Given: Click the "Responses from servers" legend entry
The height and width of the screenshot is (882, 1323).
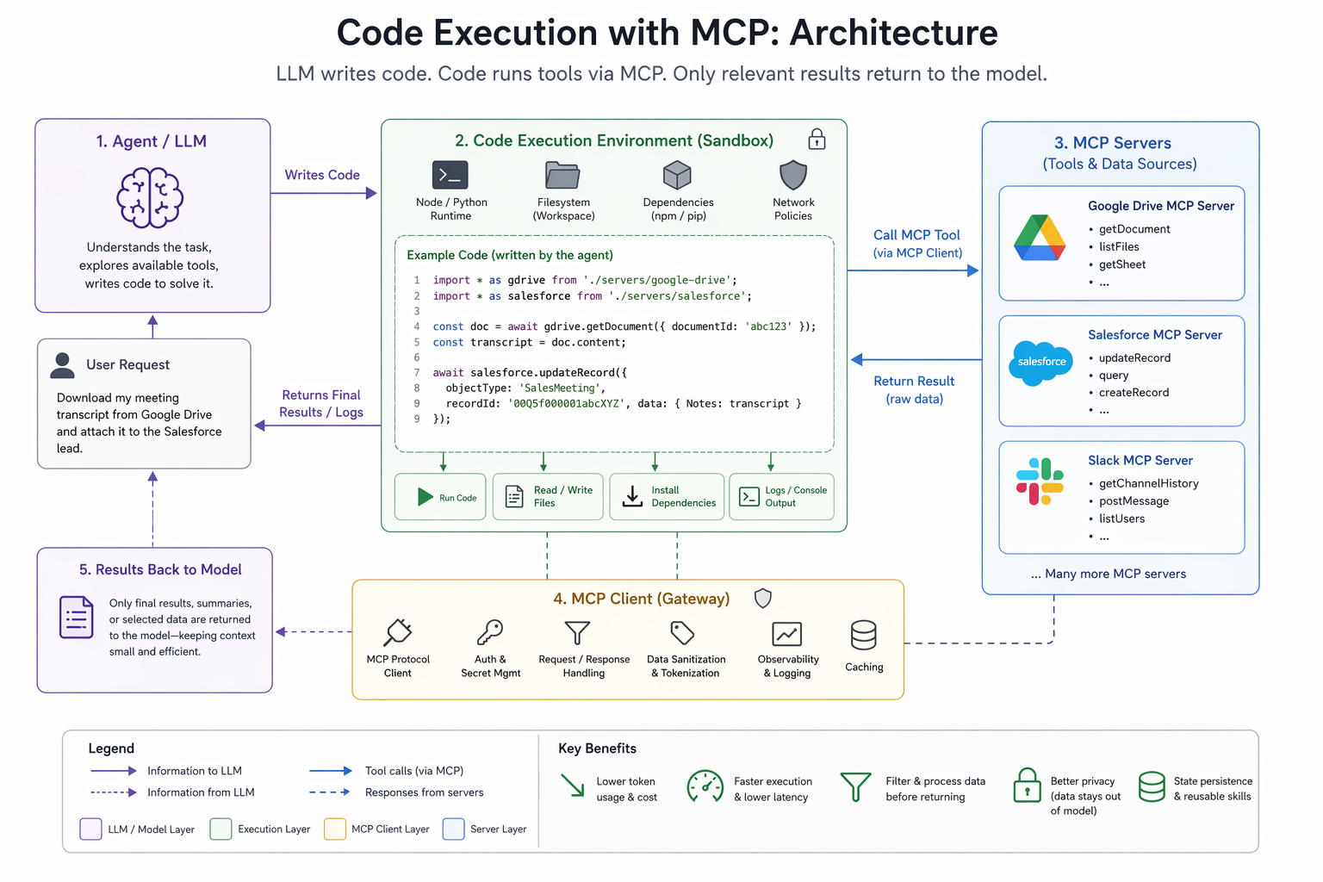Looking at the screenshot, I should tap(425, 792).
